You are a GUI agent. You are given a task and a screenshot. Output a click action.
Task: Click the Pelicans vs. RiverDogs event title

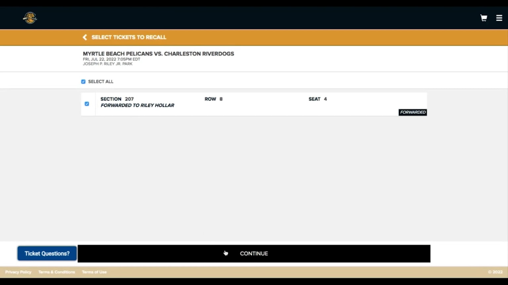click(x=158, y=54)
